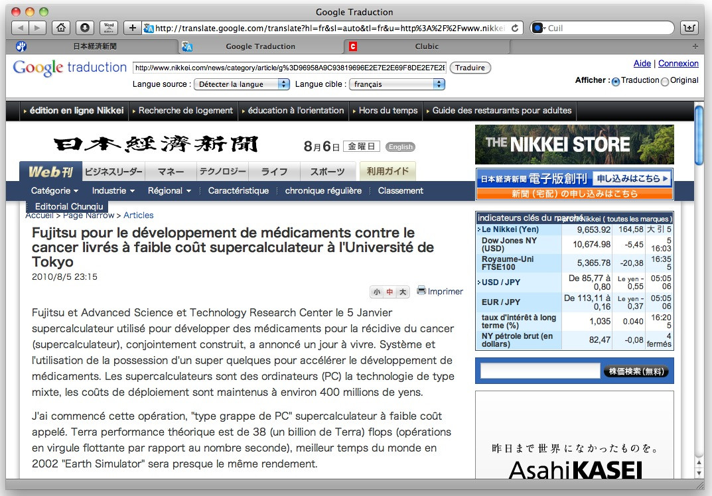Screen dimensions: 712x496
Task: Open THE NIKKEI STORE banner
Action: click(x=575, y=145)
